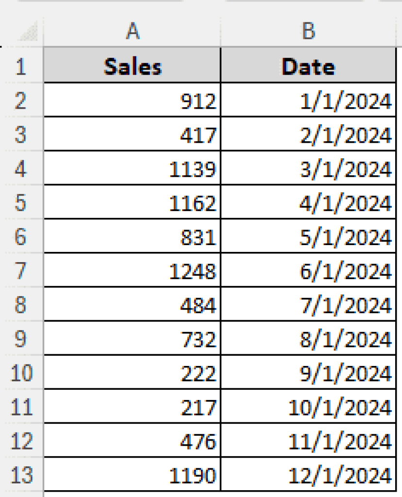Click the date 10/1/2024 cell
402x497 pixels.
[x=309, y=406]
